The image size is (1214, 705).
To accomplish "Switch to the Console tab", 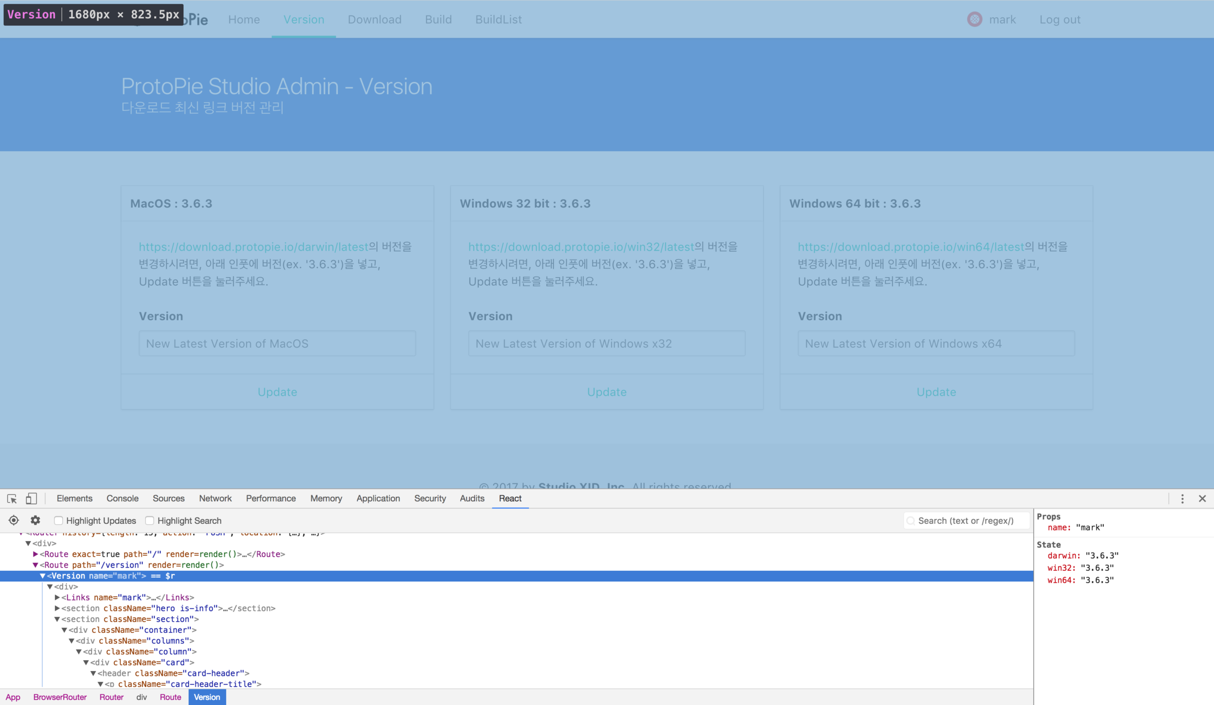I will click(122, 499).
